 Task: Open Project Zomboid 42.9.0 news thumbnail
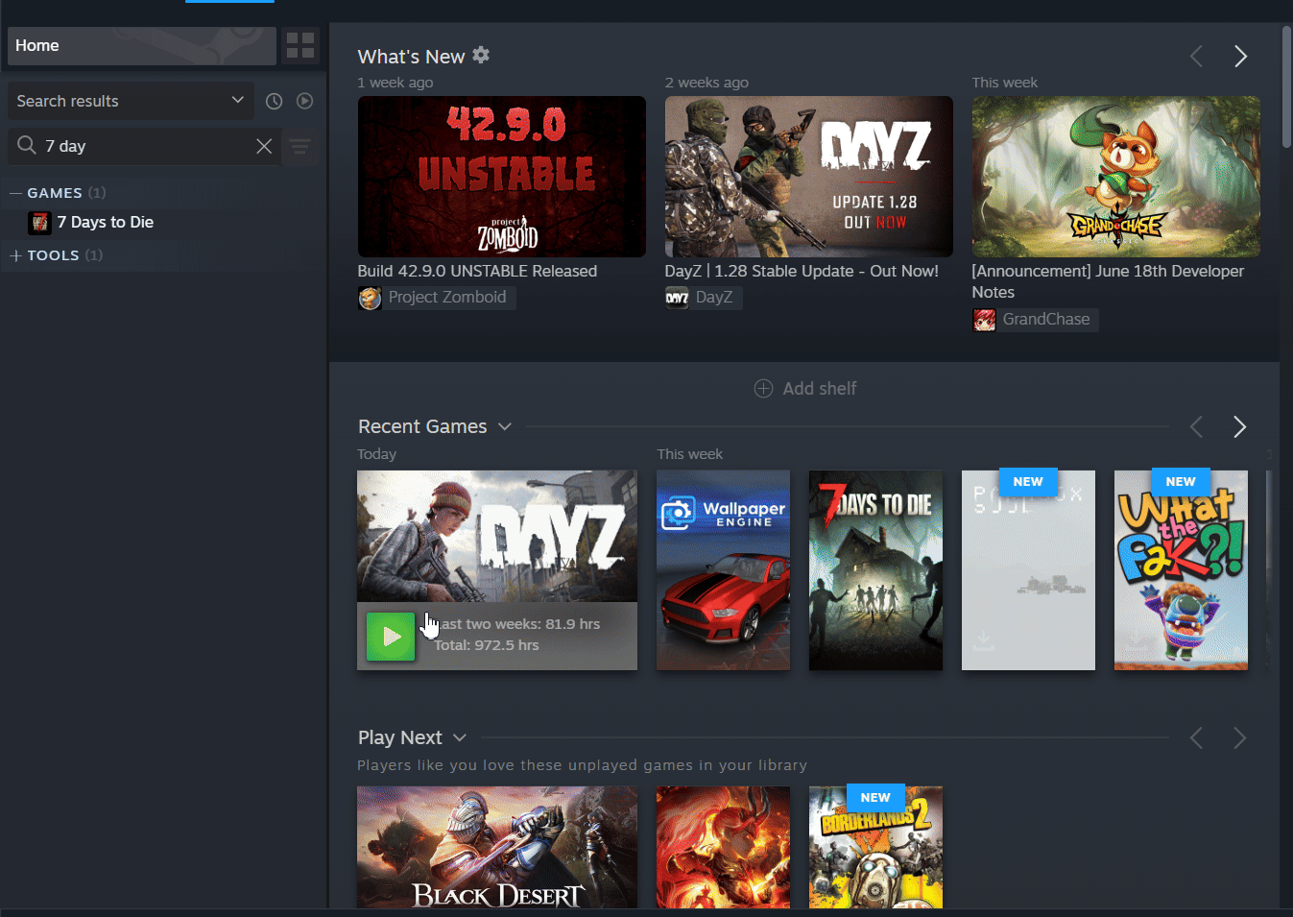(x=501, y=177)
